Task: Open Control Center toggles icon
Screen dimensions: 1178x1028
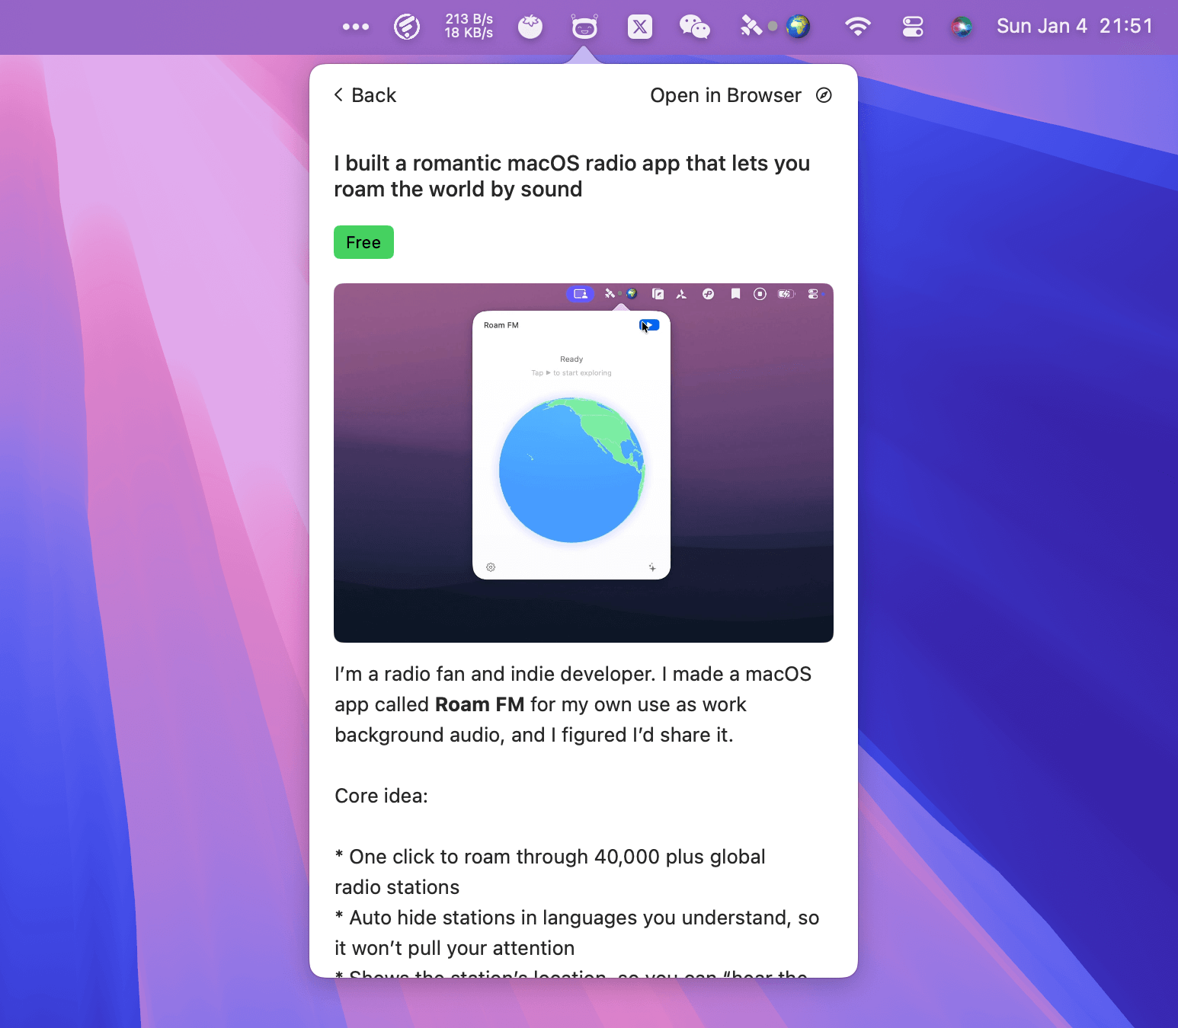Action: click(x=912, y=27)
